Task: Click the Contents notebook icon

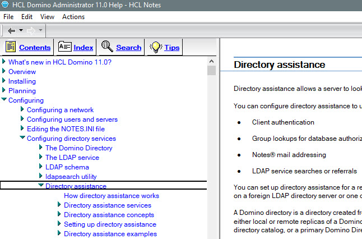Action: (11, 47)
